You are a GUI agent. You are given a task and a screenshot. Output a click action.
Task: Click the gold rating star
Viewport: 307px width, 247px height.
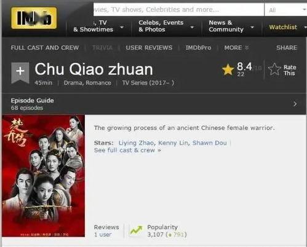point(228,69)
